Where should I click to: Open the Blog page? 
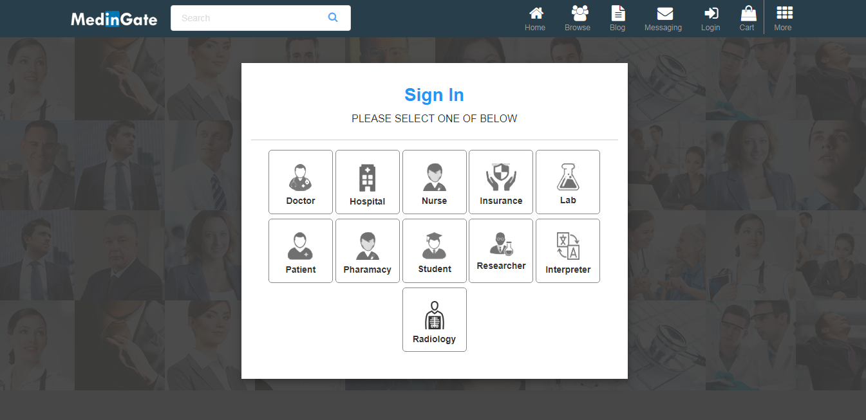pos(617,19)
